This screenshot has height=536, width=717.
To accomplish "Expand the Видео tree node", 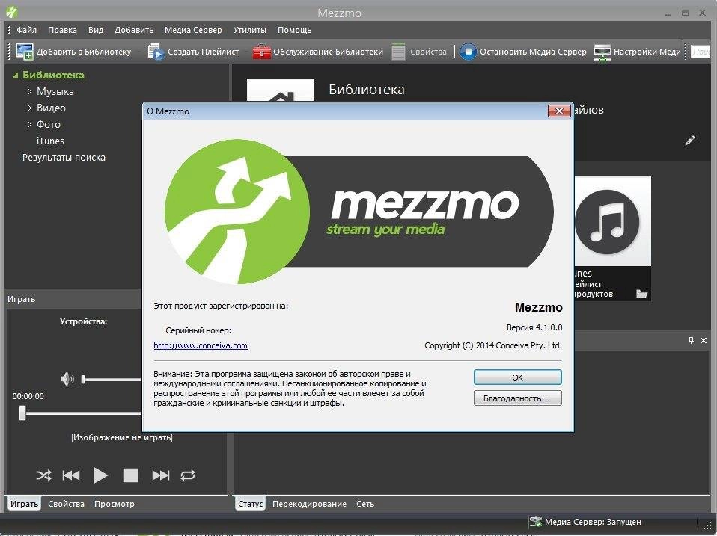I will [29, 108].
